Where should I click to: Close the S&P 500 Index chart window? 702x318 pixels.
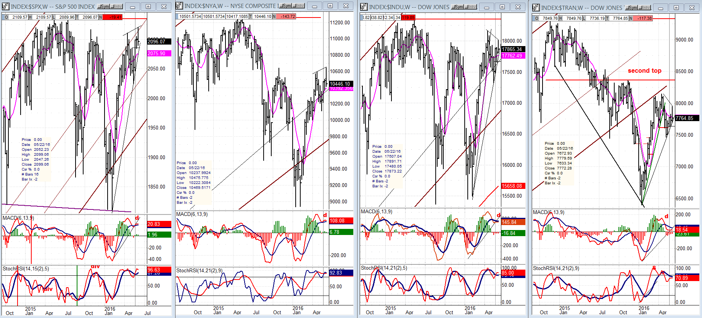(x=164, y=6)
